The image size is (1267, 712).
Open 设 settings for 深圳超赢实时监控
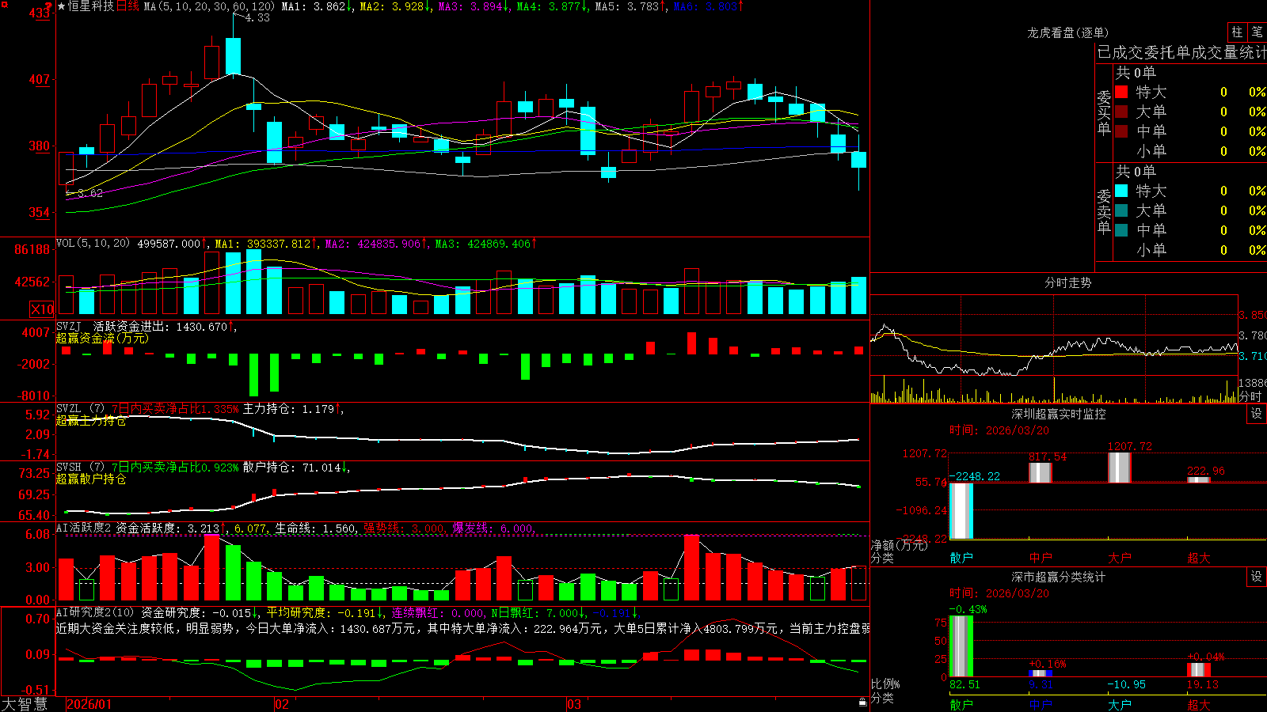(x=1257, y=414)
